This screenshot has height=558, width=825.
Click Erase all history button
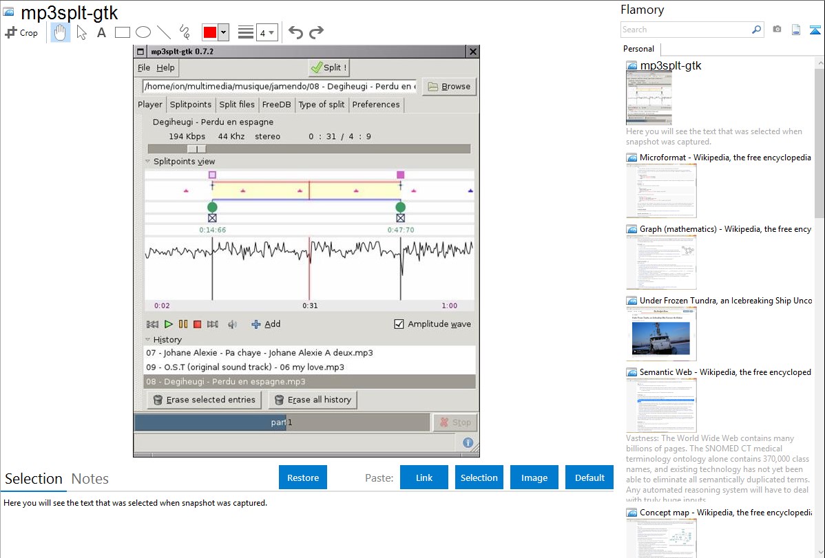point(313,400)
